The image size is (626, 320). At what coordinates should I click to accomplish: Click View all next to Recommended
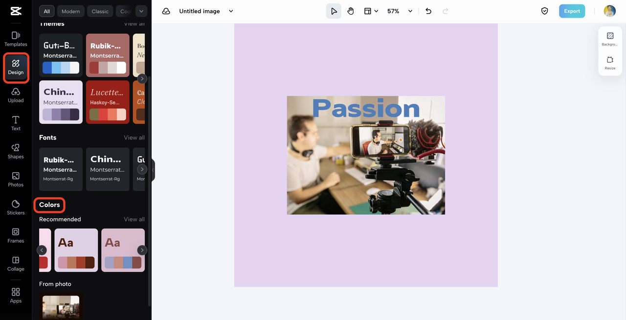coord(134,219)
